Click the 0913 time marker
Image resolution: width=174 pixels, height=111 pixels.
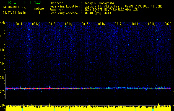click(52, 24)
